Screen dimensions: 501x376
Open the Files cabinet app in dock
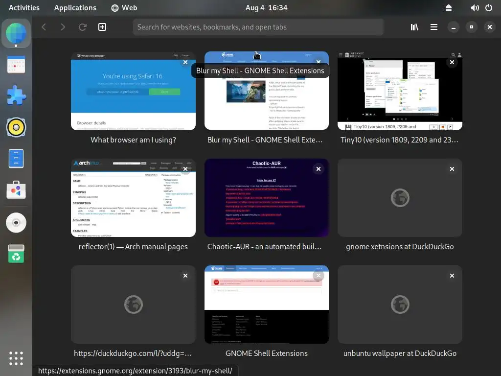click(x=16, y=159)
